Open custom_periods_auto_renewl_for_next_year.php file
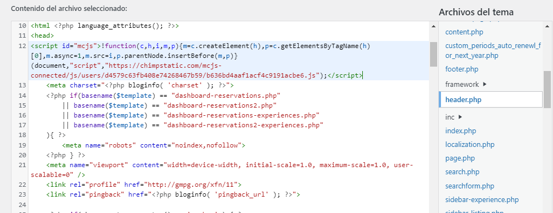Image resolution: width=553 pixels, height=213 pixels. (492, 51)
